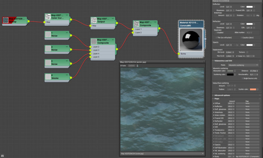The width and height of the screenshot is (263, 158).
Task: Collapse the Color Correction node with minus
Action: pyautogui.click(x=68, y=15)
